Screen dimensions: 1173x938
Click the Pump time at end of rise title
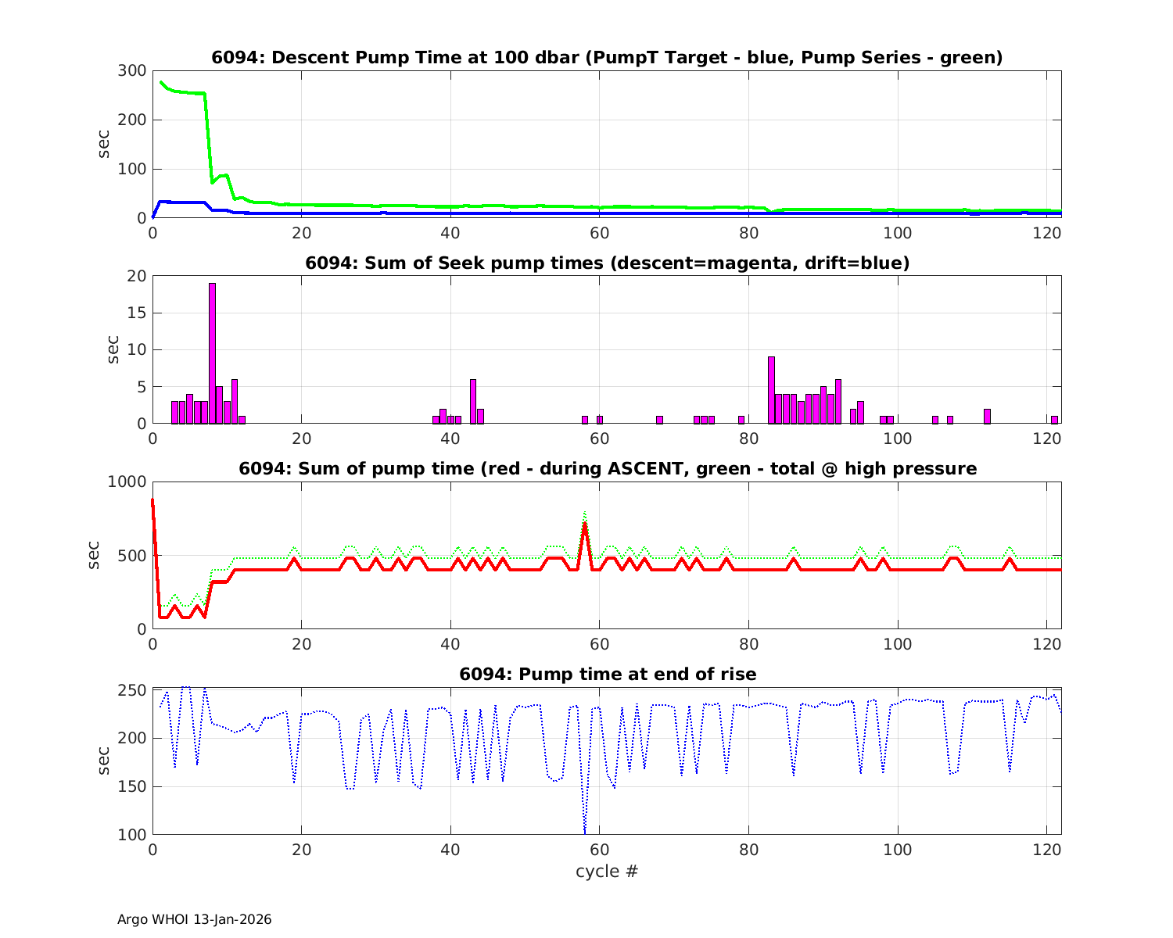click(x=607, y=674)
